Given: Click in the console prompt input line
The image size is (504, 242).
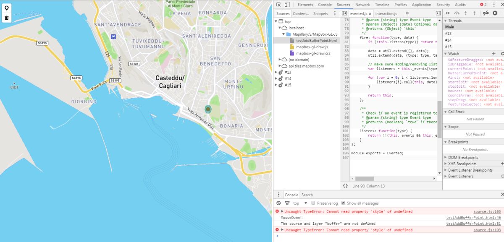Looking at the screenshot, I should [391, 236].
